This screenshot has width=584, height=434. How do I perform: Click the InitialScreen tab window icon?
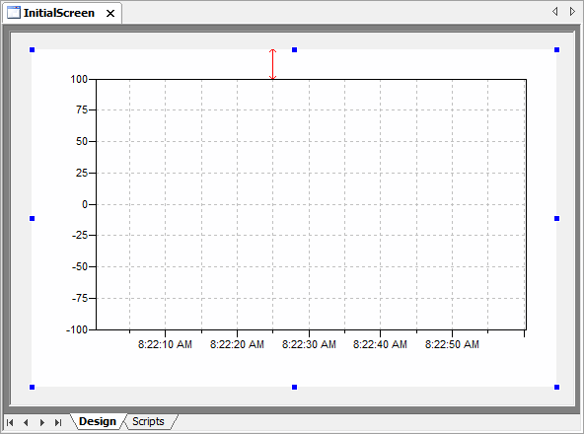click(14, 13)
